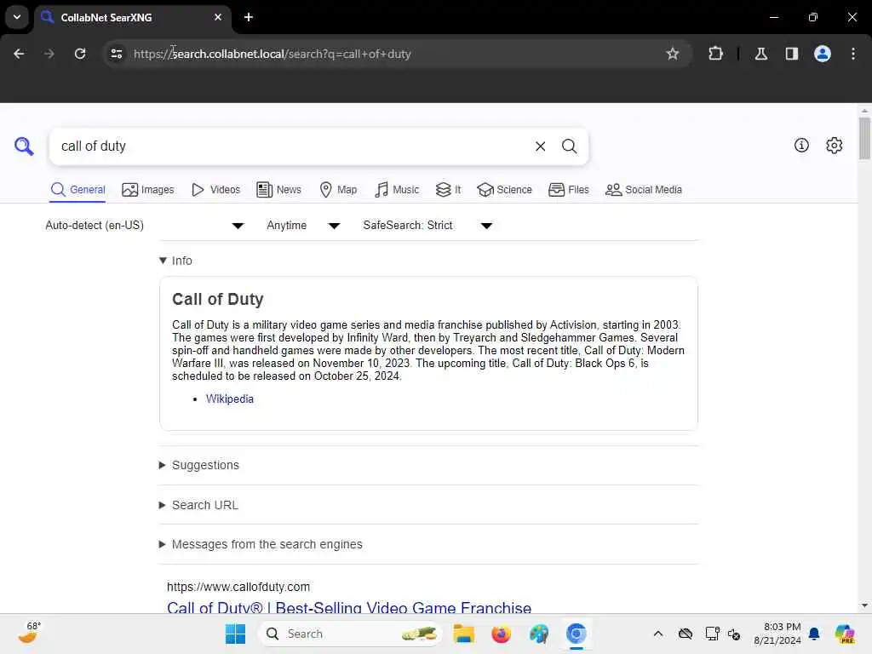Open the clock showing 8:03 PM
The height and width of the screenshot is (654, 872).
(778, 634)
